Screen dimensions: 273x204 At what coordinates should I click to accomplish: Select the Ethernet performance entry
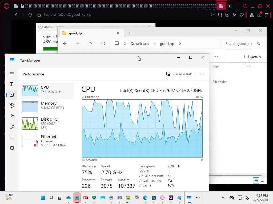tap(47, 141)
